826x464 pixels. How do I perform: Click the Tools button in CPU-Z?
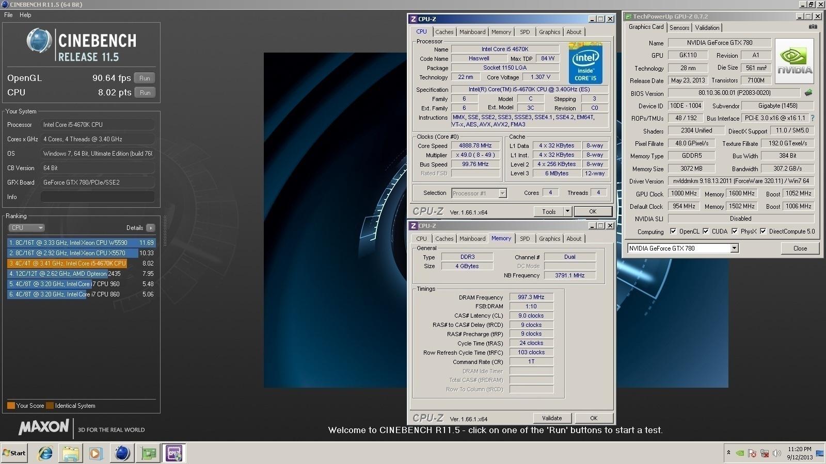(x=549, y=211)
